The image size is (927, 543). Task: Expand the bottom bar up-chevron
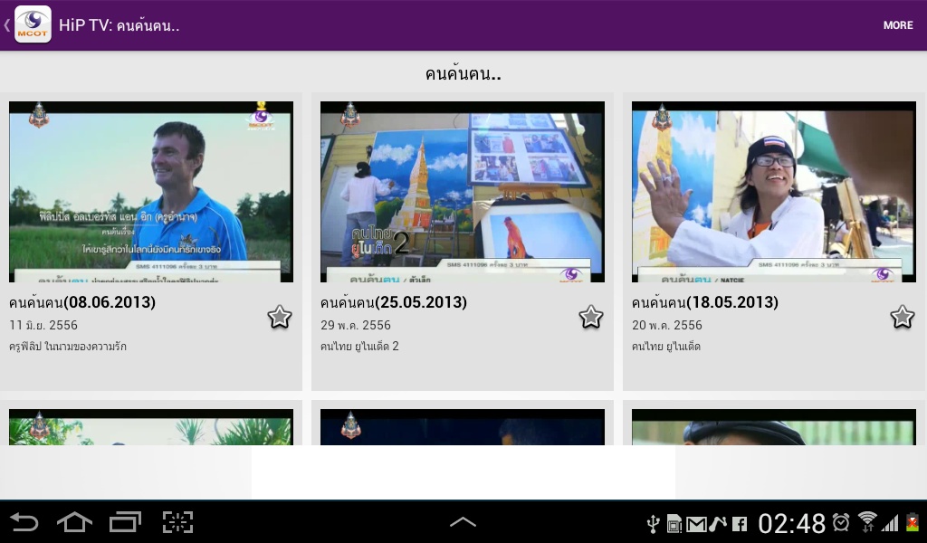pyautogui.click(x=463, y=521)
